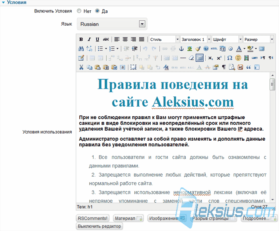Screen dimensions: 279x231
Task: Expand numbered list style arrow
Action: coord(118,48)
